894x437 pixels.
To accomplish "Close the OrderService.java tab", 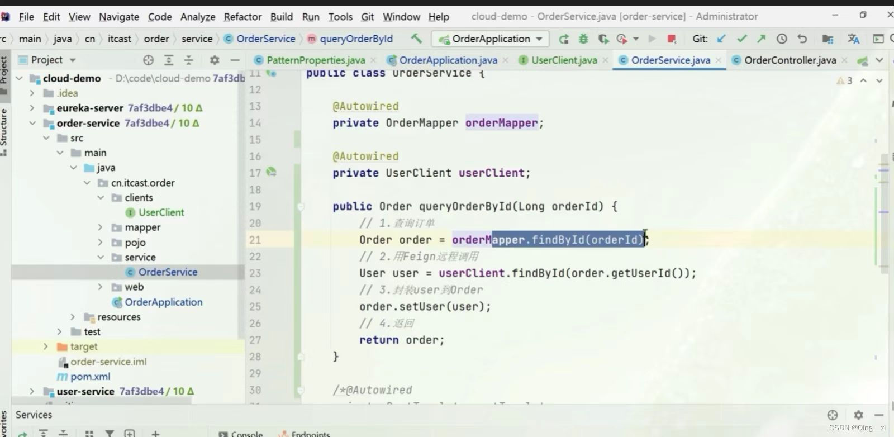I will (x=719, y=60).
